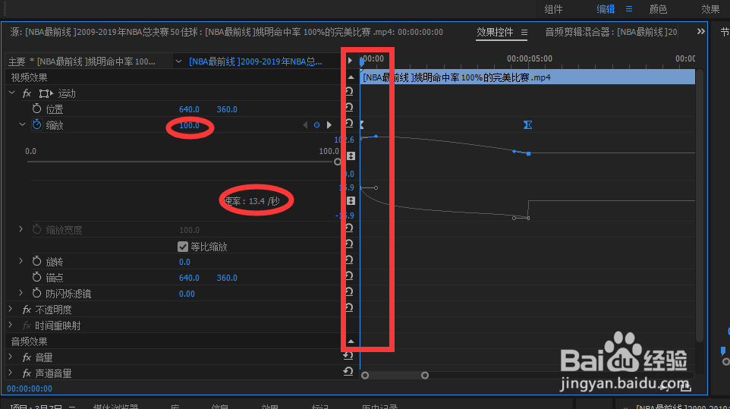The image size is (730, 409).
Task: Click the right zoom scroll bar handle
Action: (425, 375)
